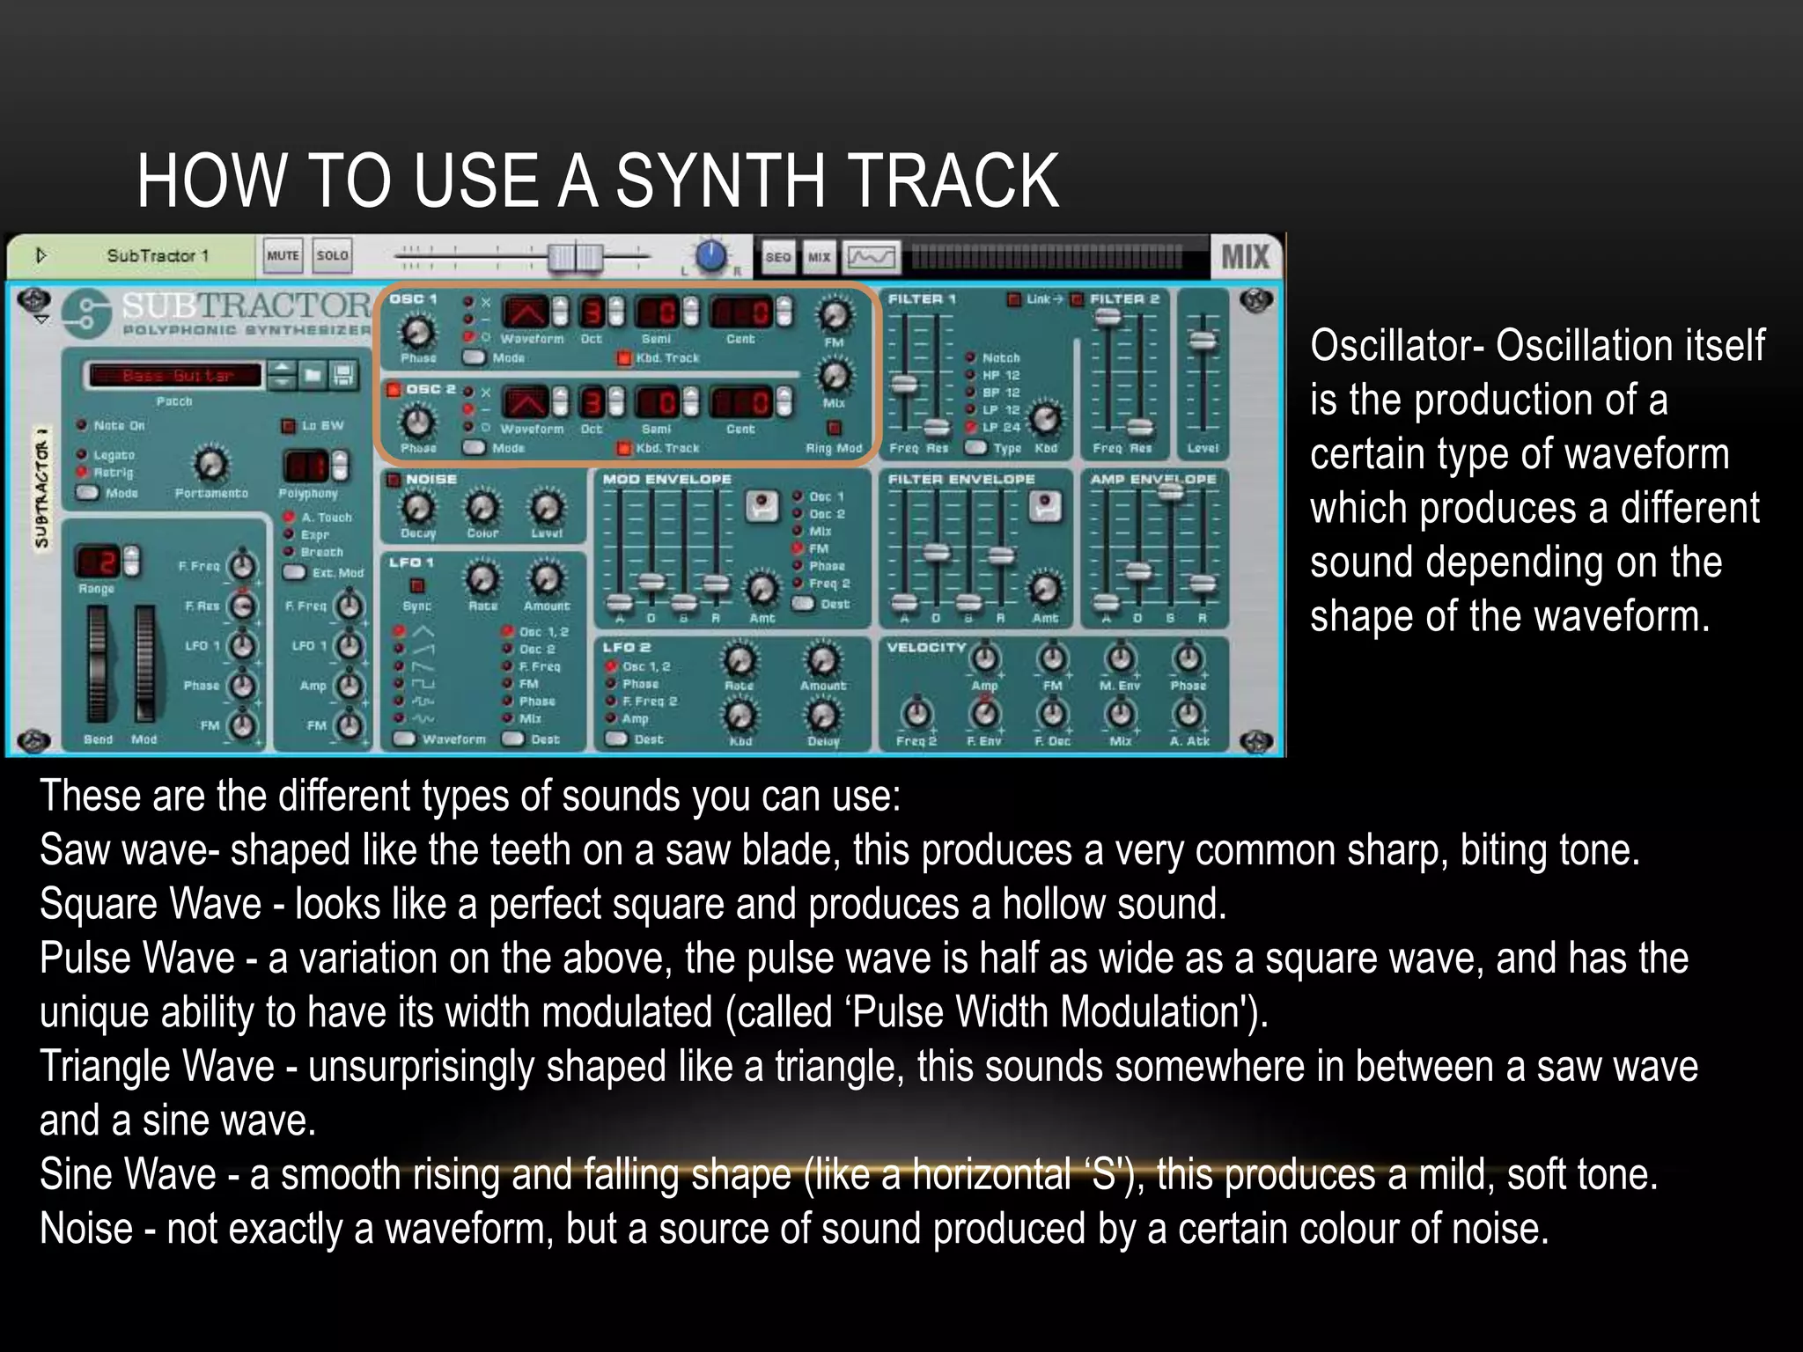Image resolution: width=1803 pixels, height=1352 pixels.
Task: Click the LFO 1 Waveform select button
Action: tap(404, 738)
